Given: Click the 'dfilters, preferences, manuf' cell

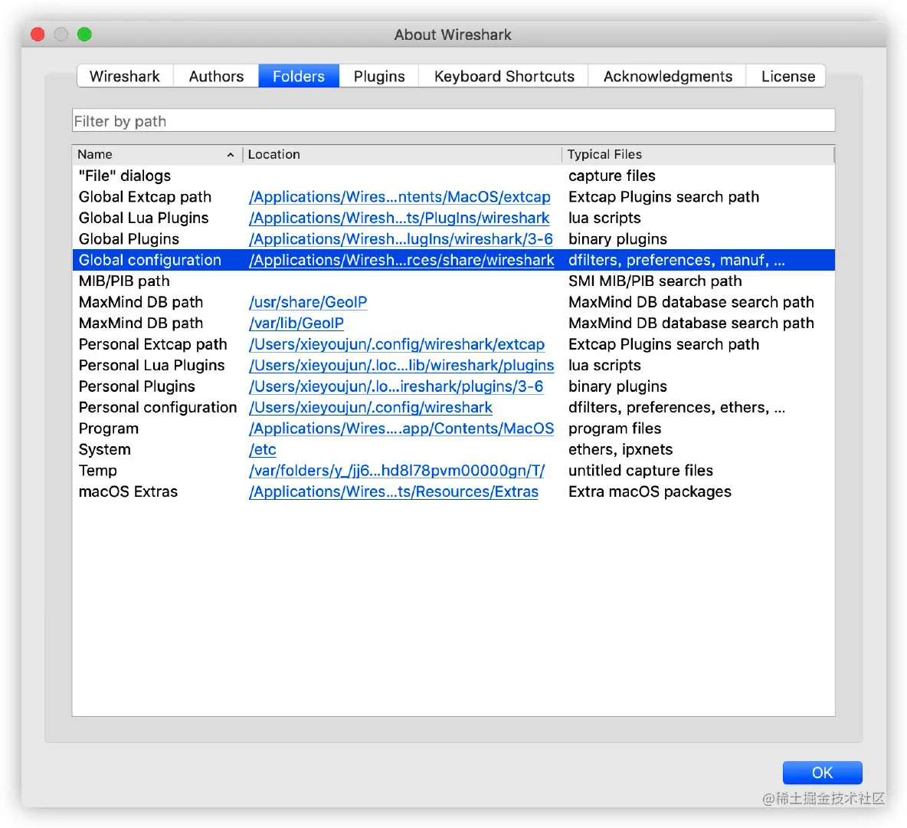Looking at the screenshot, I should (676, 260).
